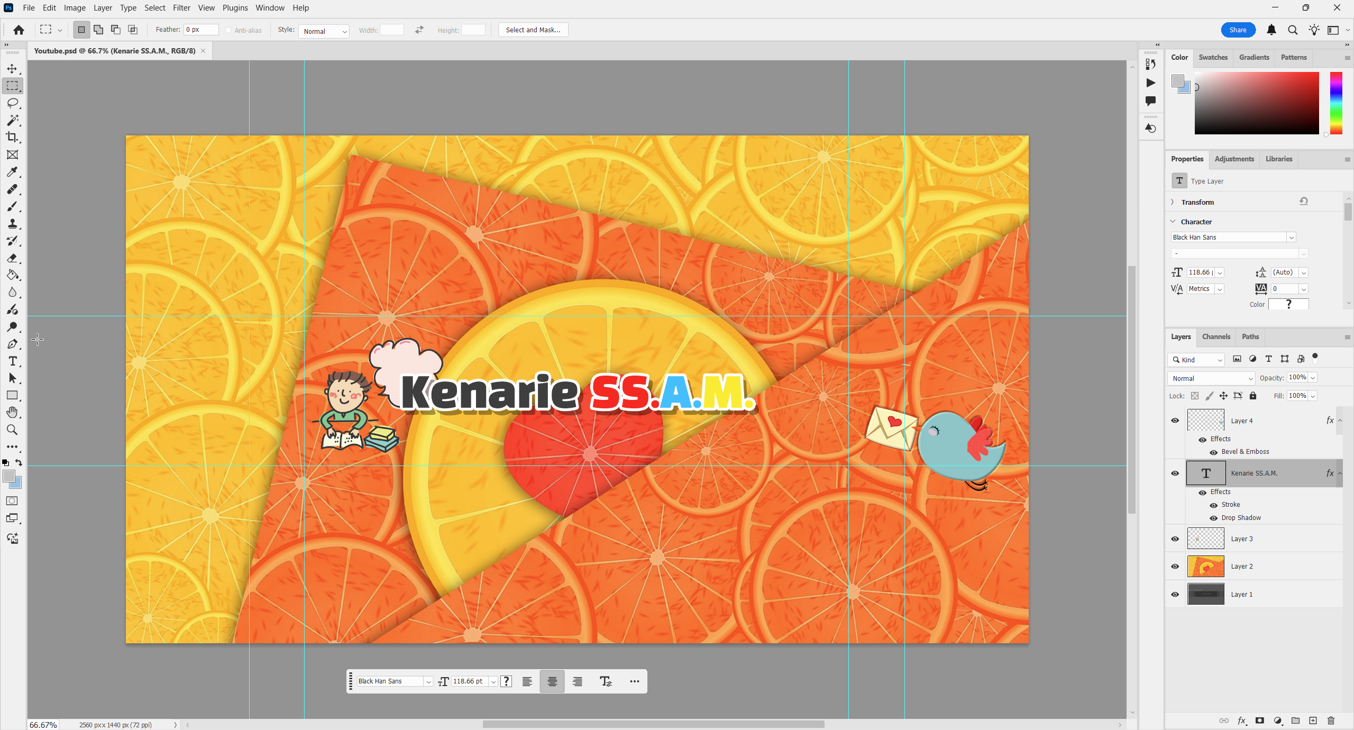1354x730 pixels.
Task: Open the Style dropdown in the options bar
Action: [324, 31]
